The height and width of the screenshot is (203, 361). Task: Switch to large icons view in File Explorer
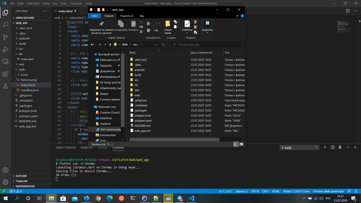click(241, 144)
